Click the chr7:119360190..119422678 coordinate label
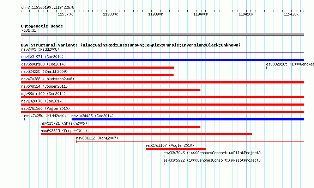Screen dimensions: 314x188 pos(48,8)
